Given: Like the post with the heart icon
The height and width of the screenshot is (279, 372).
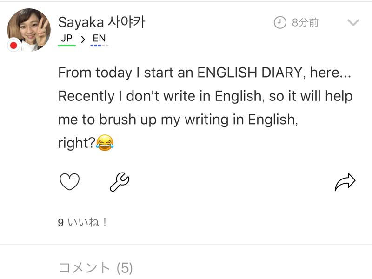Looking at the screenshot, I should coord(70,182).
